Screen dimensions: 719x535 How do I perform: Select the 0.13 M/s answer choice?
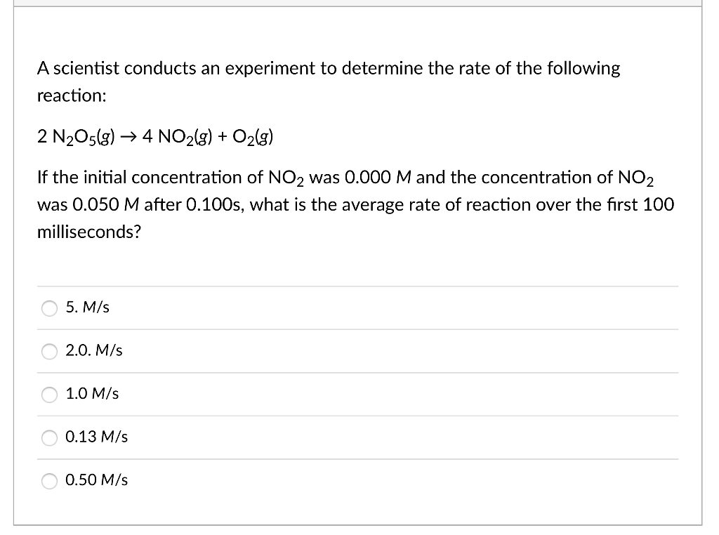pyautogui.click(x=96, y=437)
